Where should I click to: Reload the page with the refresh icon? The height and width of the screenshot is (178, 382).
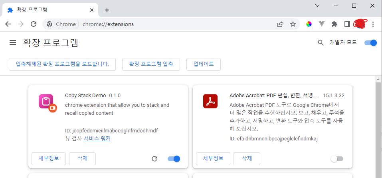(34, 24)
